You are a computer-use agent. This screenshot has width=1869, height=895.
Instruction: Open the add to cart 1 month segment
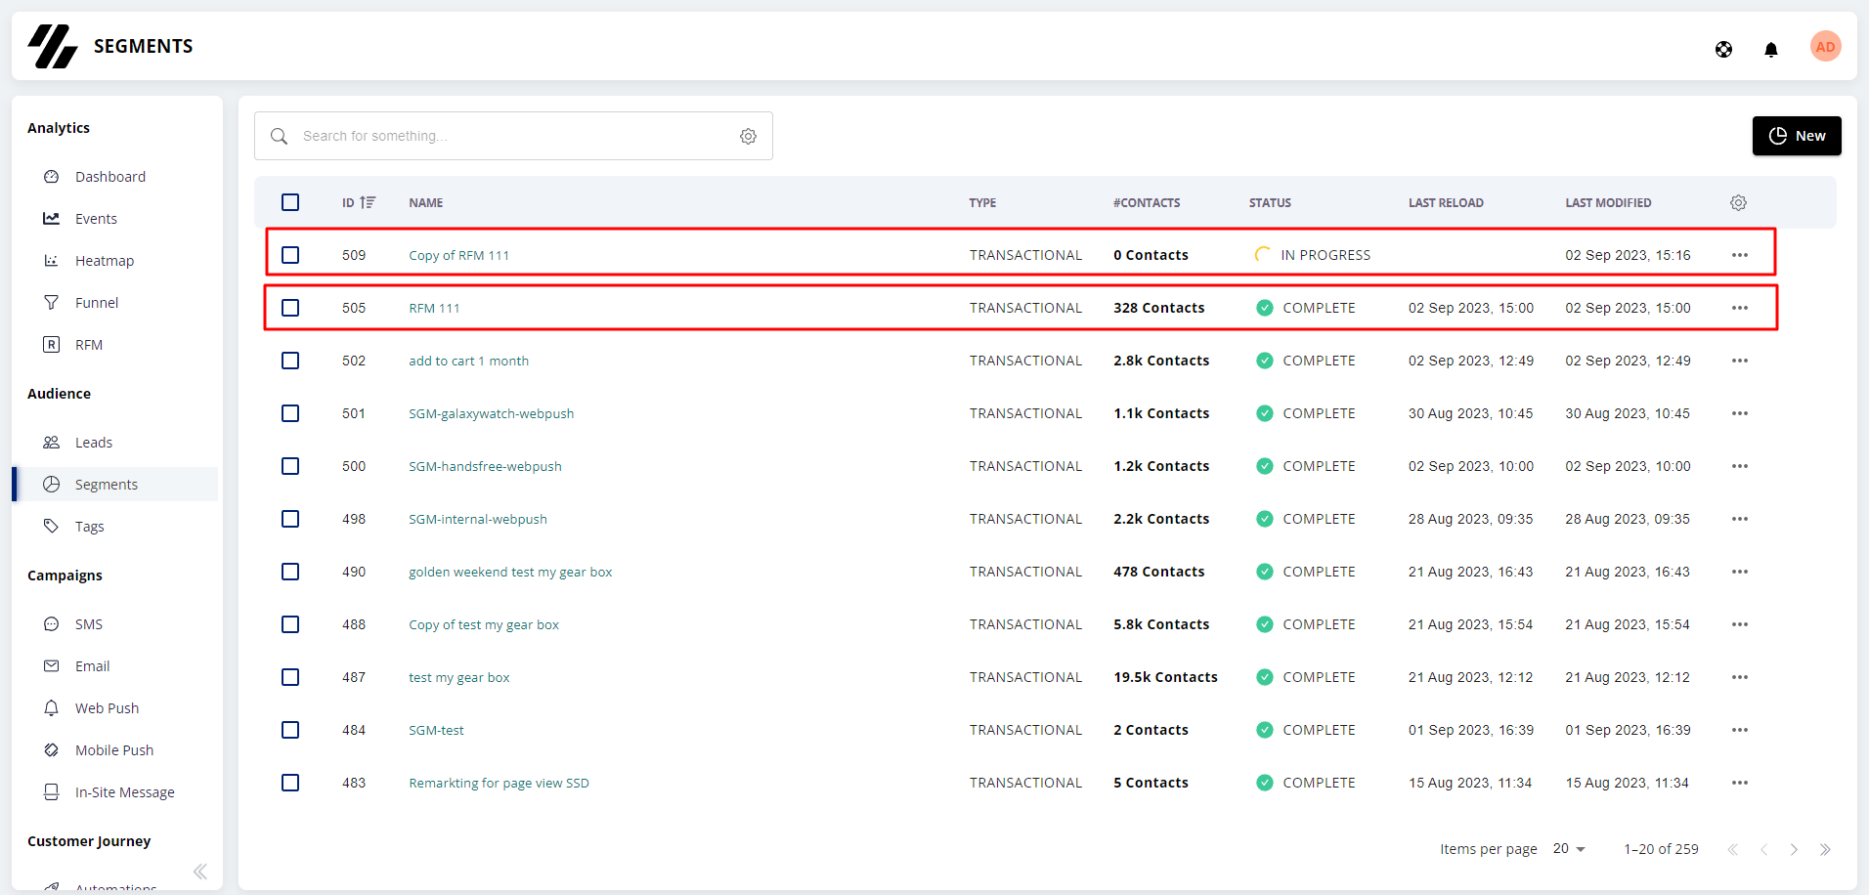(468, 361)
